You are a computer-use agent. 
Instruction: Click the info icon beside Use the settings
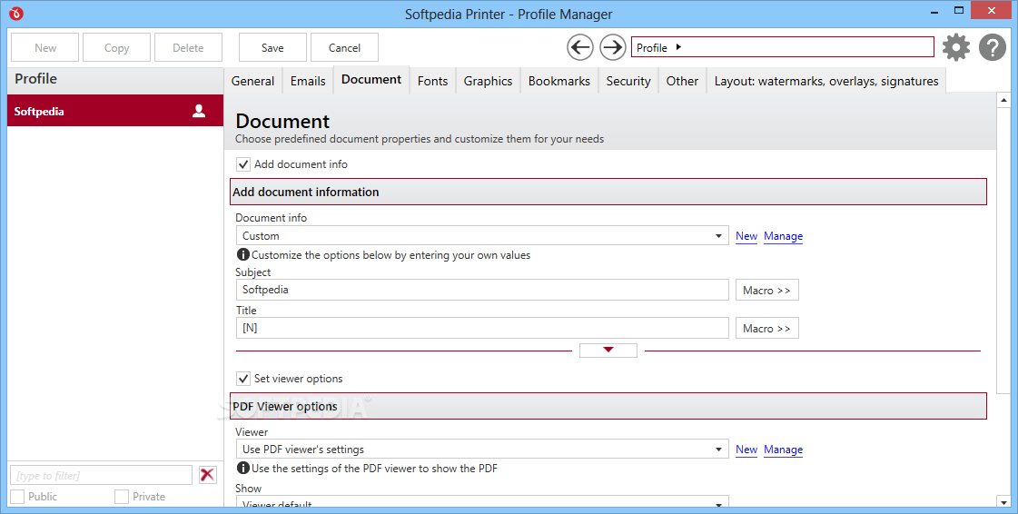242,468
